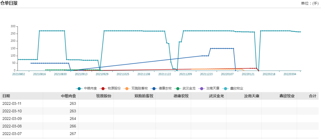Click x-axis label 20211209
This screenshot has height=139, width=321.
click(185, 74)
